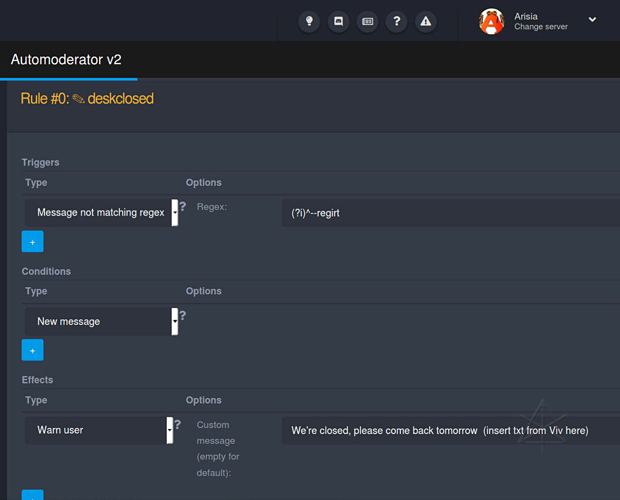This screenshot has width=620, height=500.
Task: Click the news card icon in the top bar
Action: tap(368, 21)
